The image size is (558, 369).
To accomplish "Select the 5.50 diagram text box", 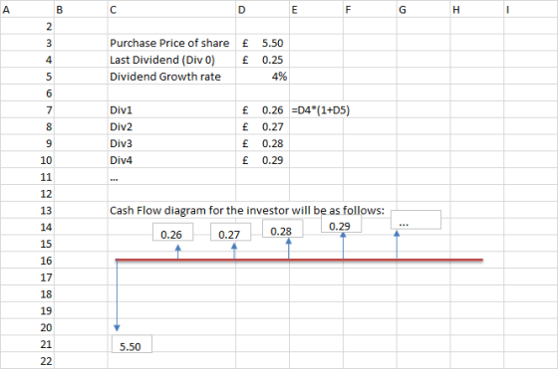I will click(x=132, y=344).
